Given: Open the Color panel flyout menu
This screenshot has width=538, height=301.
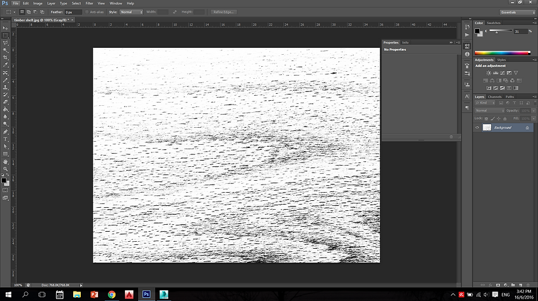Looking at the screenshot, I should pos(534,23).
